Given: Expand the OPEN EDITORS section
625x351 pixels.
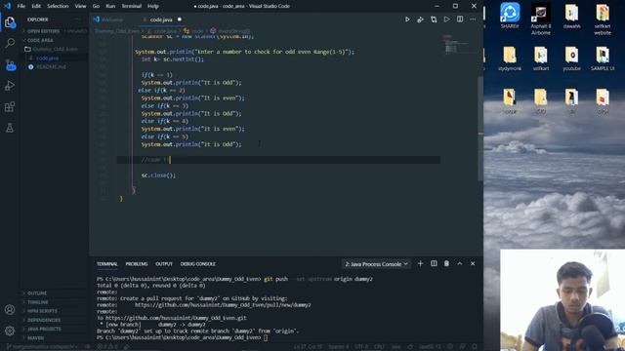Looking at the screenshot, I should click(x=55, y=31).
